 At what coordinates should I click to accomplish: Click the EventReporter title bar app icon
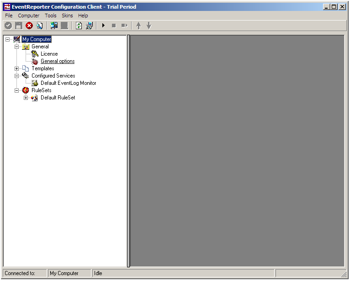click(x=7, y=7)
